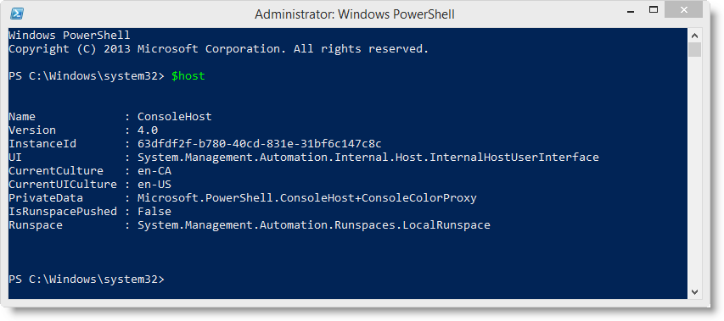
Task: Click the InstanceId GUID value
Action: pos(260,144)
